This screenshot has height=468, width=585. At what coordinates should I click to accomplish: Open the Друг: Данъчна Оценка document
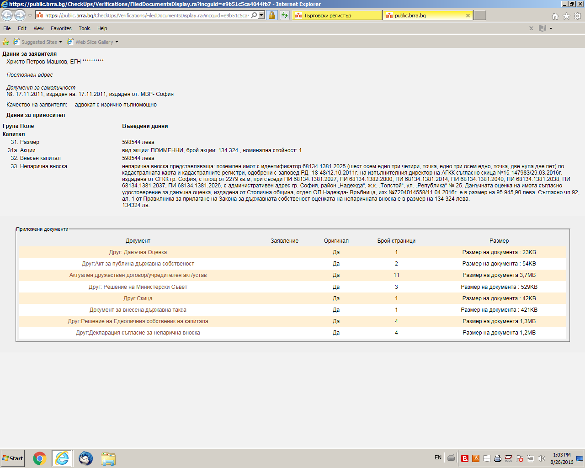point(138,252)
